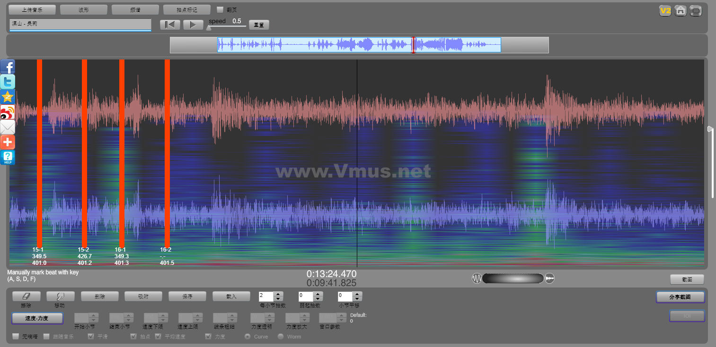716x347 pixels.
Task: Click the email envelope share icon
Action: tap(8, 127)
